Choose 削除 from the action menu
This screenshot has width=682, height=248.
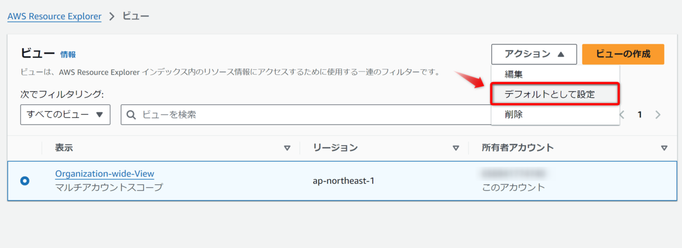tap(513, 114)
